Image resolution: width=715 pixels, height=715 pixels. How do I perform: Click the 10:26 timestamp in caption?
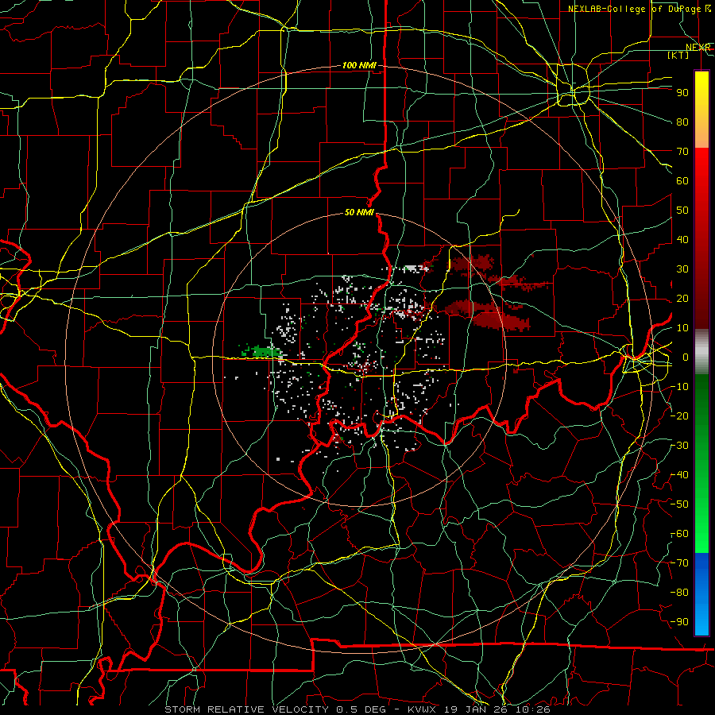pyautogui.click(x=532, y=709)
